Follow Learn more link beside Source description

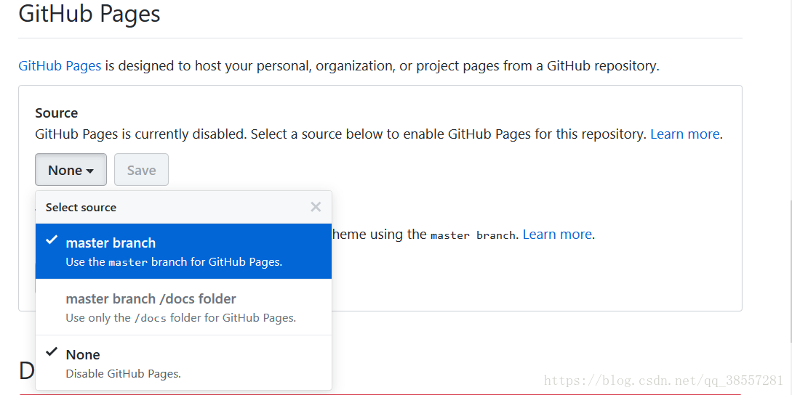(x=685, y=134)
